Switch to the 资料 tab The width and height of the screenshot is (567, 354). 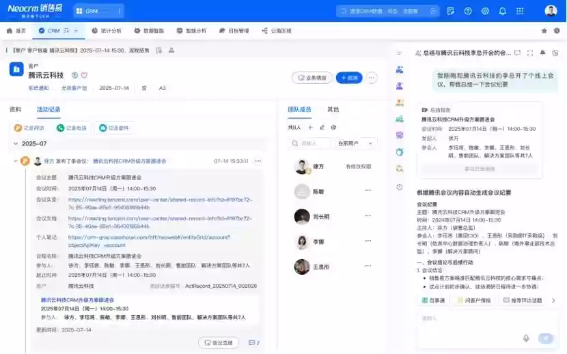[x=15, y=109]
